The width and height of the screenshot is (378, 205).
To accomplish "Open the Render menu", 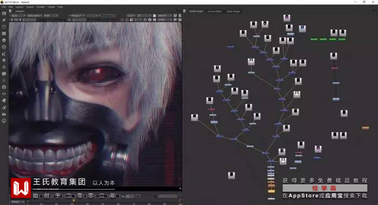I will 40,7.
